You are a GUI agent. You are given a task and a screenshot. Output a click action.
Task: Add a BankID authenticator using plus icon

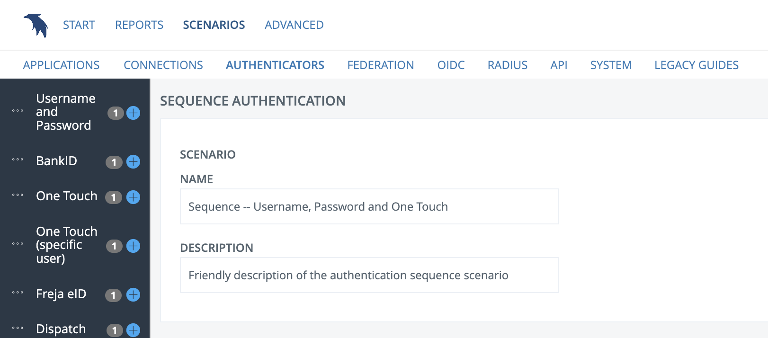point(134,162)
